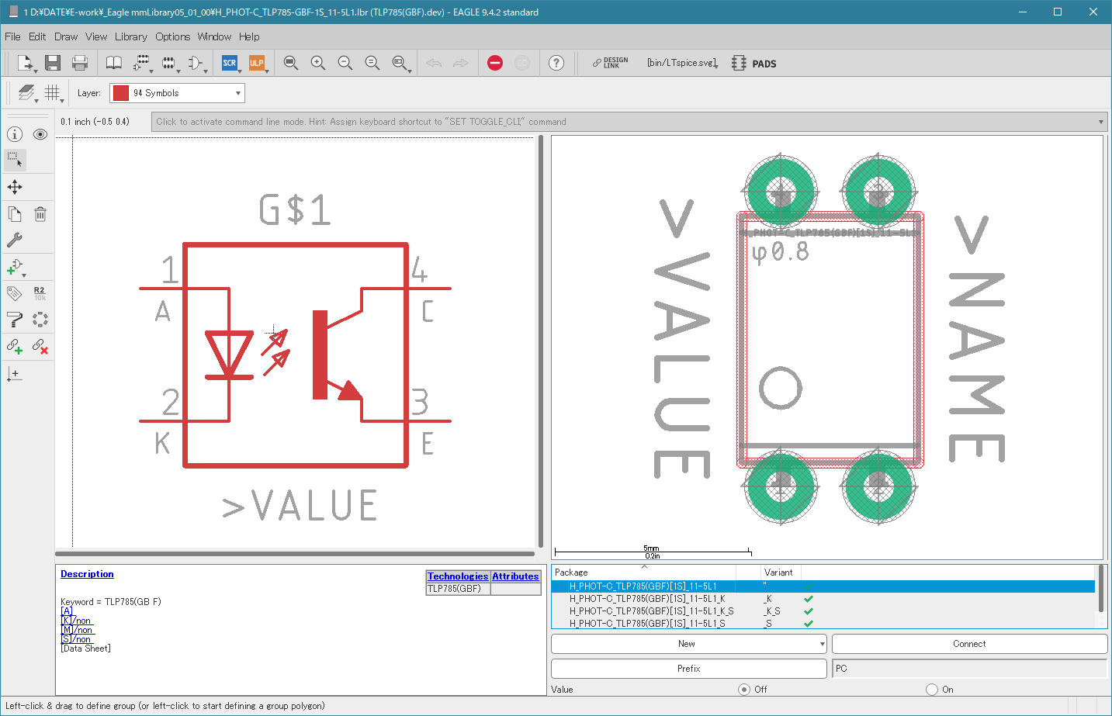Click the remove link icon with red X

point(40,346)
